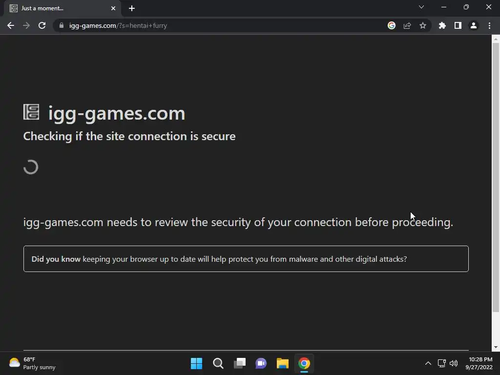Open File Explorer from taskbar
Image resolution: width=500 pixels, height=375 pixels.
click(283, 363)
